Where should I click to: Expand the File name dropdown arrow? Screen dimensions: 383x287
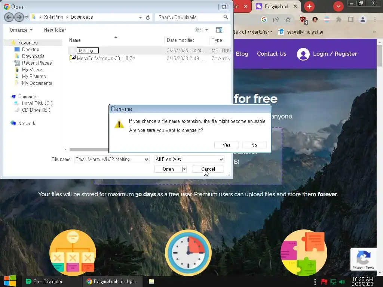tap(146, 159)
